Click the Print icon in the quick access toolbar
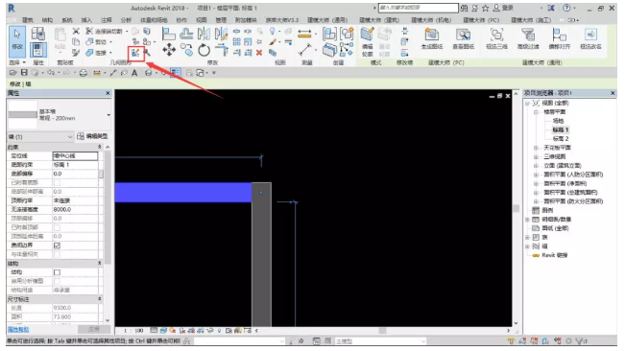The image size is (625, 351). 83,73
